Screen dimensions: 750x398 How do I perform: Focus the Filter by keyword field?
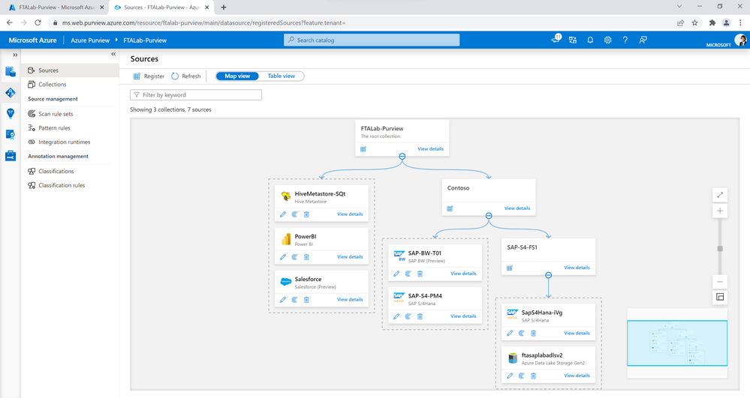click(196, 95)
